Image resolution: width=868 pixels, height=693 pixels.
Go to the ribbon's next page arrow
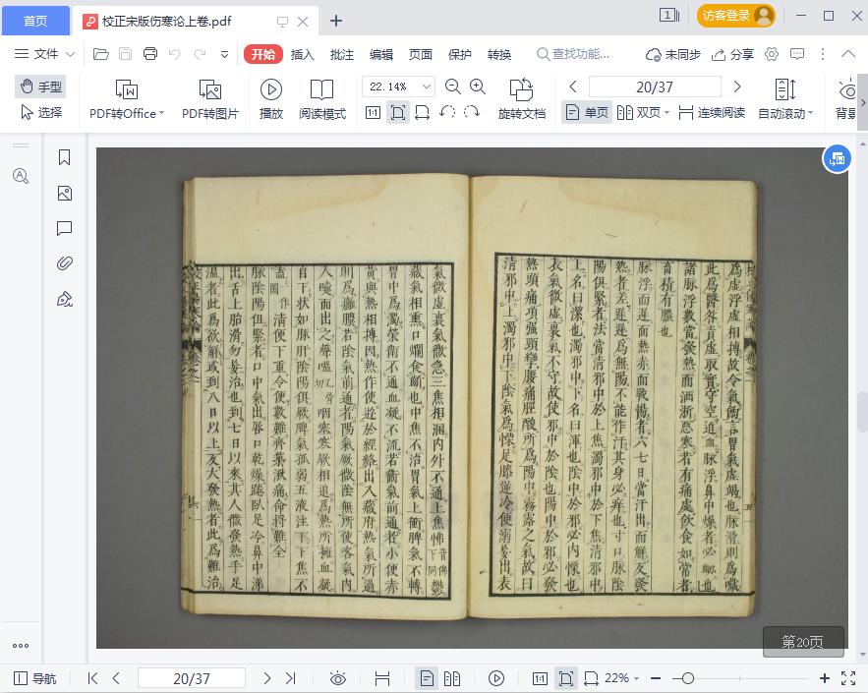click(x=737, y=87)
